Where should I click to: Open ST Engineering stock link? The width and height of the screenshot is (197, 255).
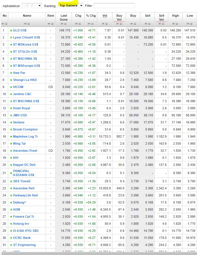[x=24, y=245]
